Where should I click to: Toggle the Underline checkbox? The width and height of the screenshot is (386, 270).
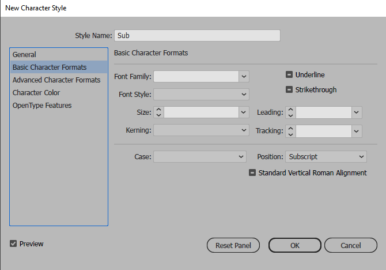[290, 75]
